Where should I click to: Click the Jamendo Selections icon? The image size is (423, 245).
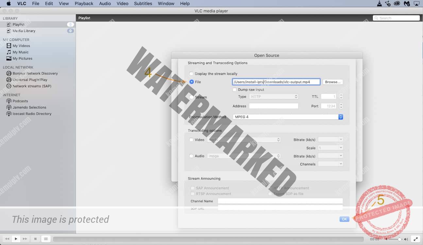coord(9,107)
